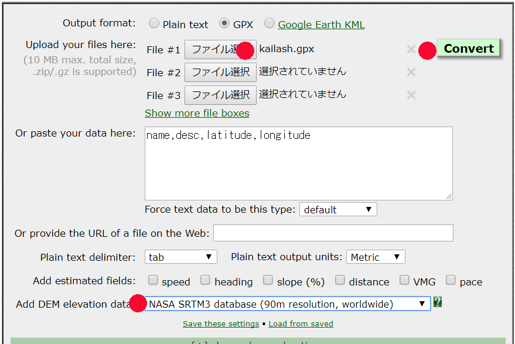Image resolution: width=515 pixels, height=344 pixels.
Task: Enable the speed estimated field
Action: [153, 280]
